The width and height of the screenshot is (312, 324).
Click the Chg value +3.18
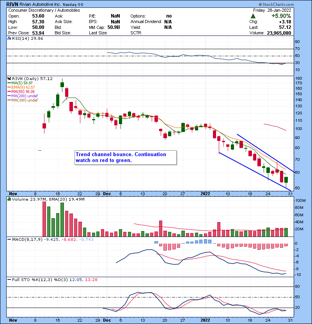(x=285, y=22)
